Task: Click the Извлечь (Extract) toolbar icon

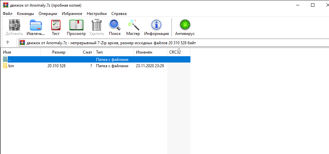Action: pos(36,25)
